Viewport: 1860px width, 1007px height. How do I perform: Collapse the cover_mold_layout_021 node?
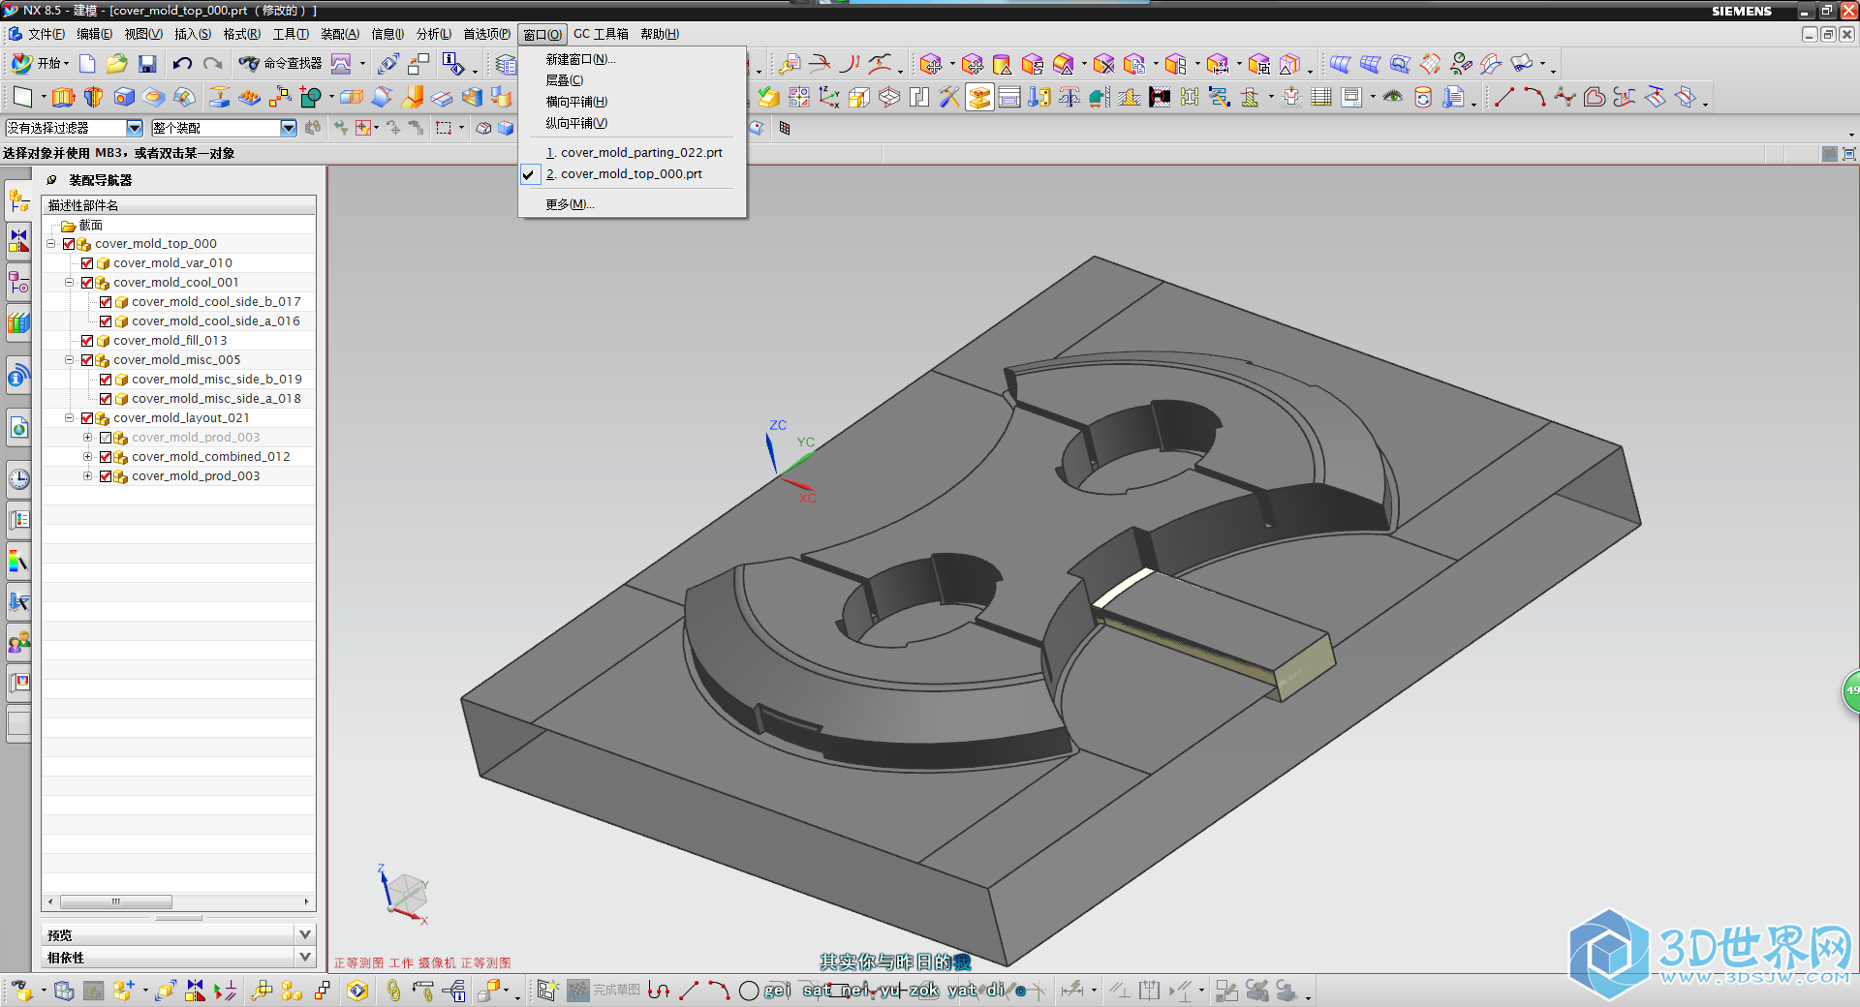tap(70, 418)
